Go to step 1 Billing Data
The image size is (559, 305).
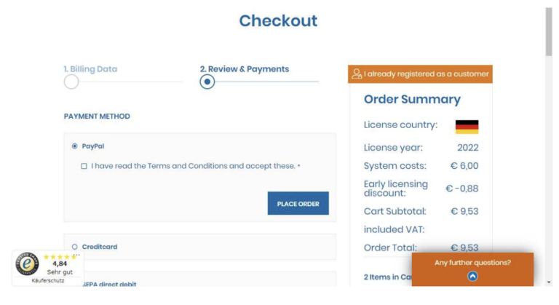(x=90, y=69)
